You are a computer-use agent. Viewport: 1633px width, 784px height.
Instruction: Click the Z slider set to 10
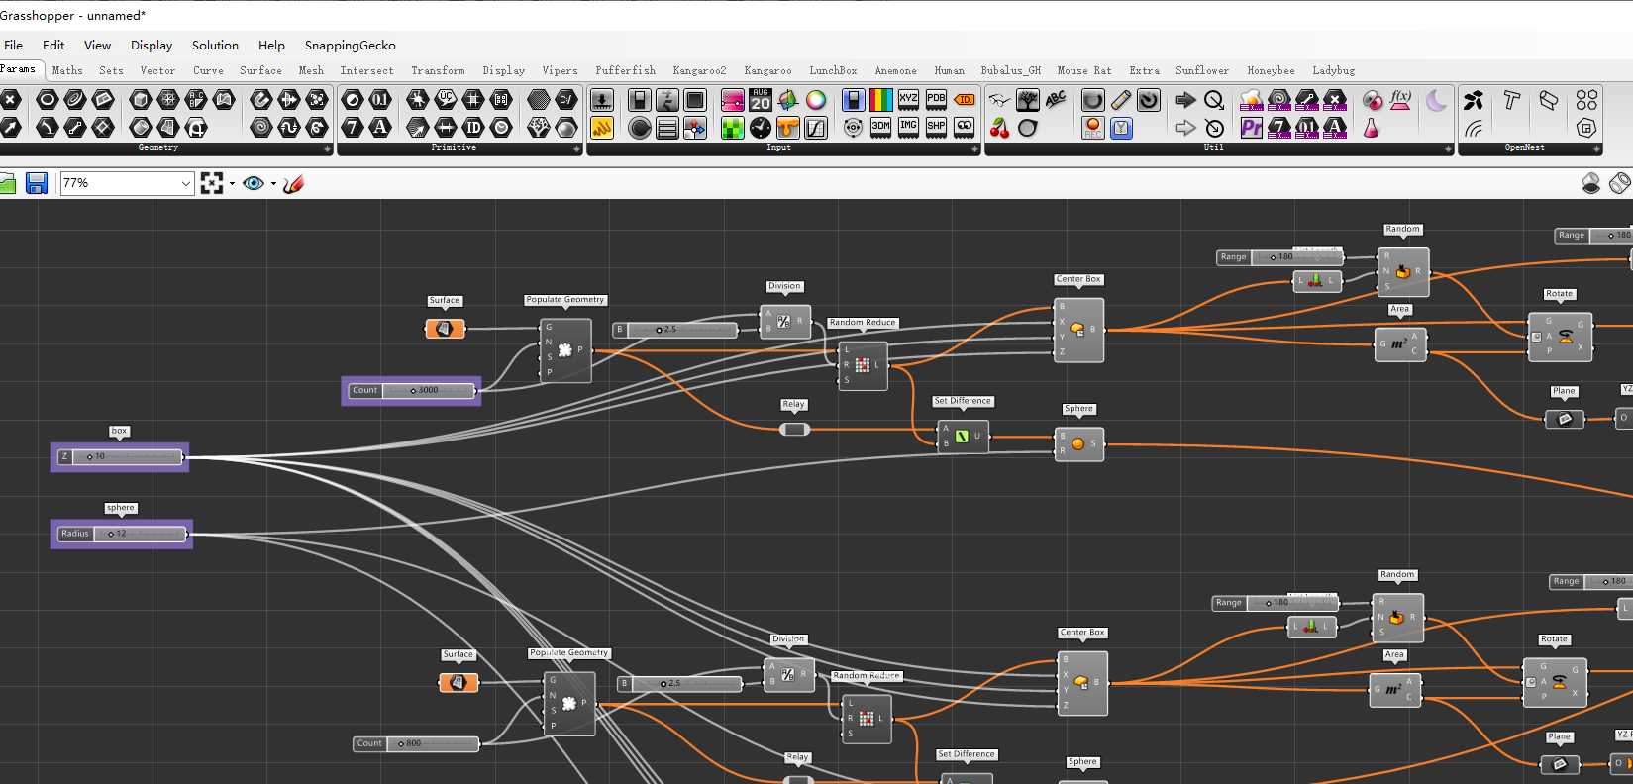120,457
